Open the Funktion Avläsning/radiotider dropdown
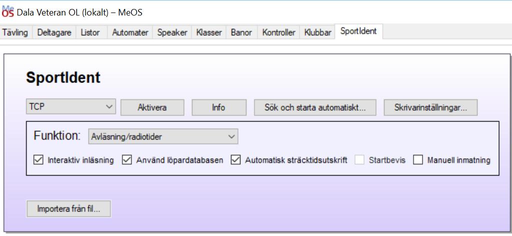 (163, 136)
